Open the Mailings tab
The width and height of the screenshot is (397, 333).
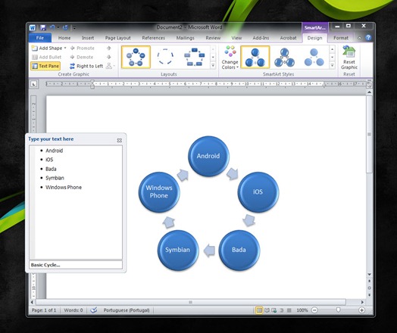[185, 38]
